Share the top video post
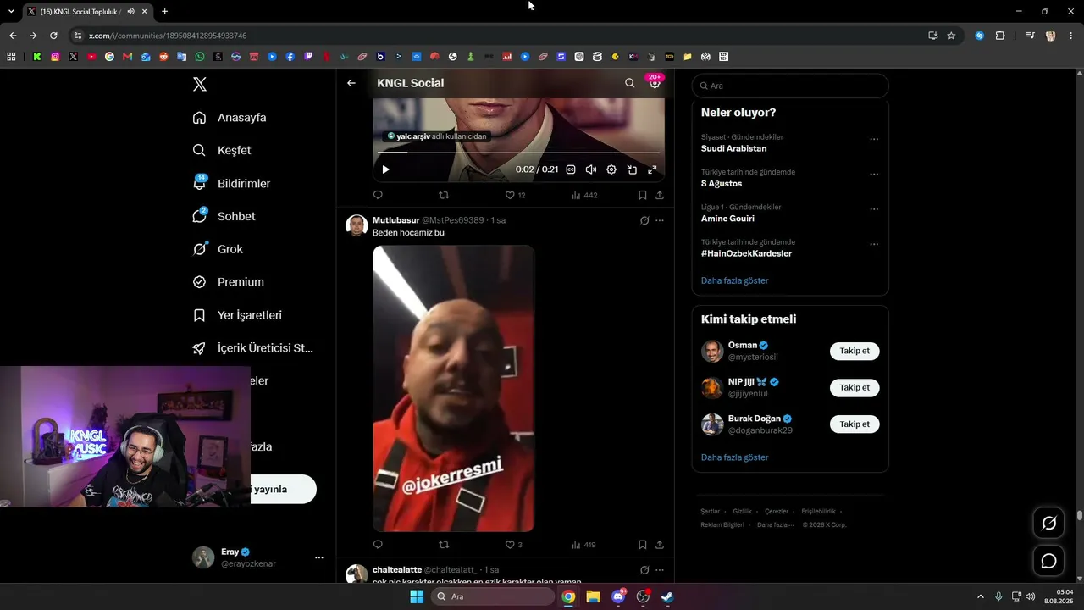Viewport: 1084px width, 610px height. [x=660, y=195]
